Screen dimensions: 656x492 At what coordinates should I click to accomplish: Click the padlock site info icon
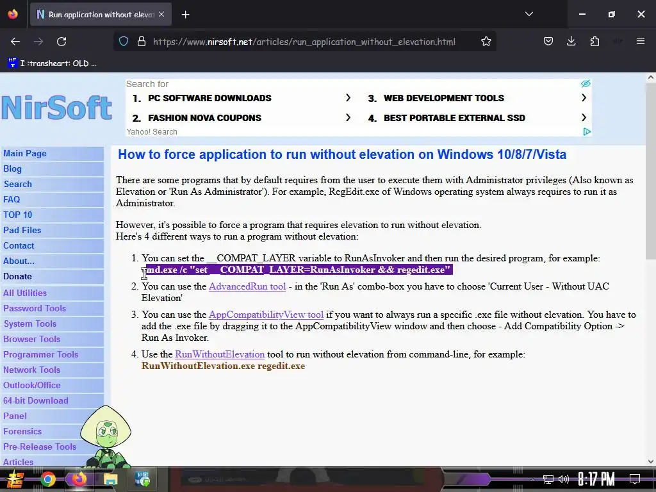point(142,42)
